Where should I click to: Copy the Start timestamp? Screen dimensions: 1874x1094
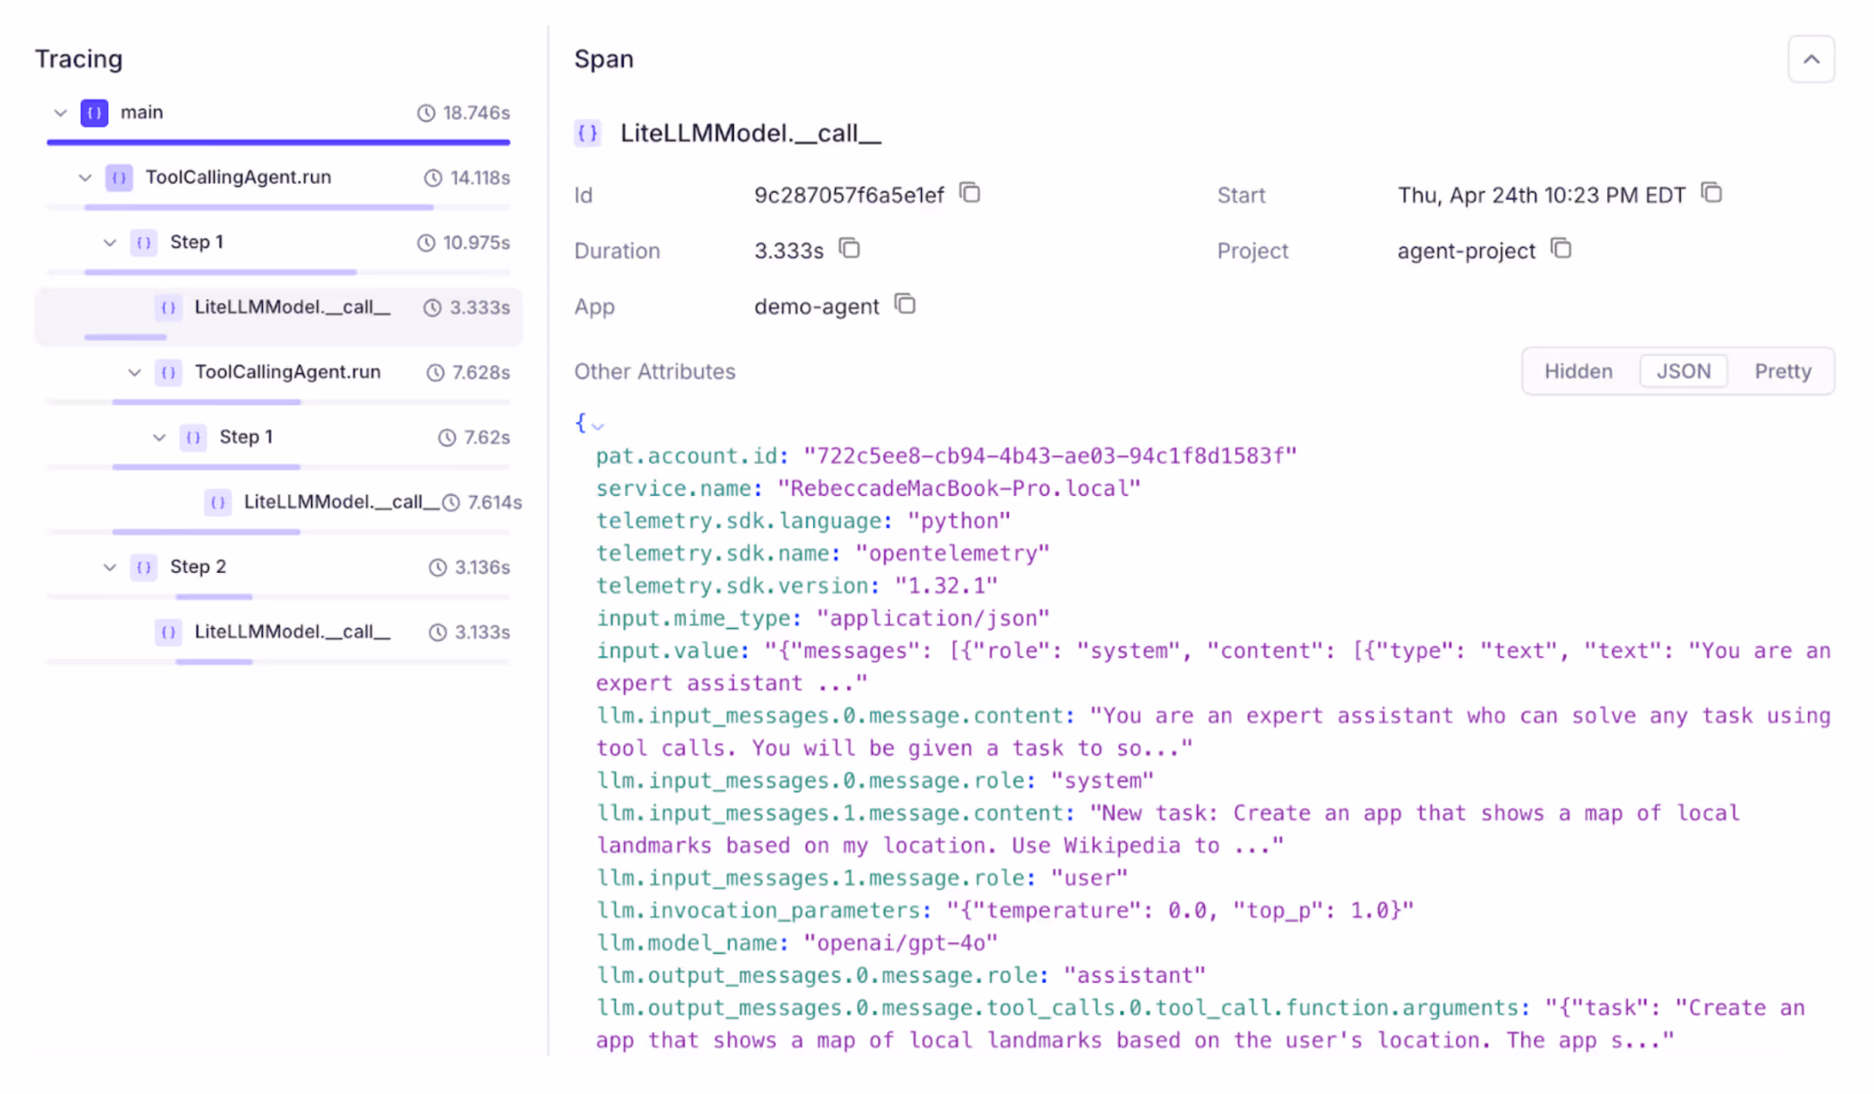(1711, 193)
